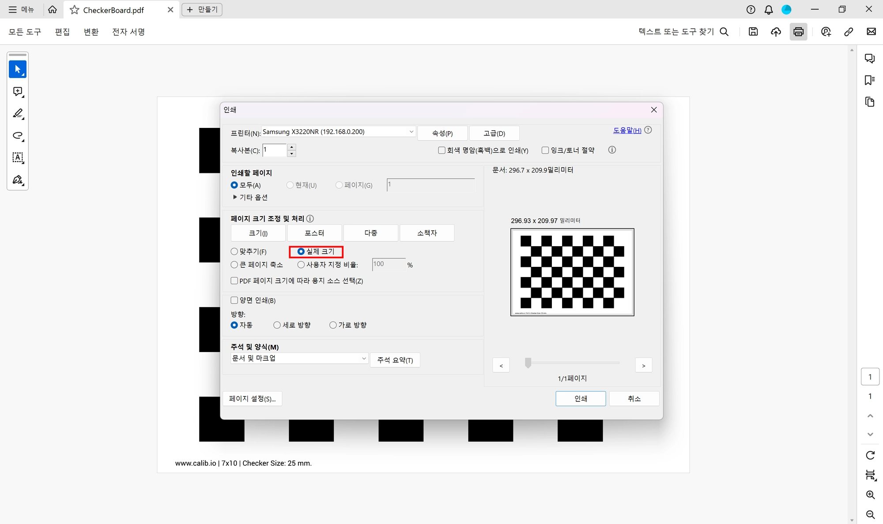Select the 맞추기 radio button

[234, 251]
